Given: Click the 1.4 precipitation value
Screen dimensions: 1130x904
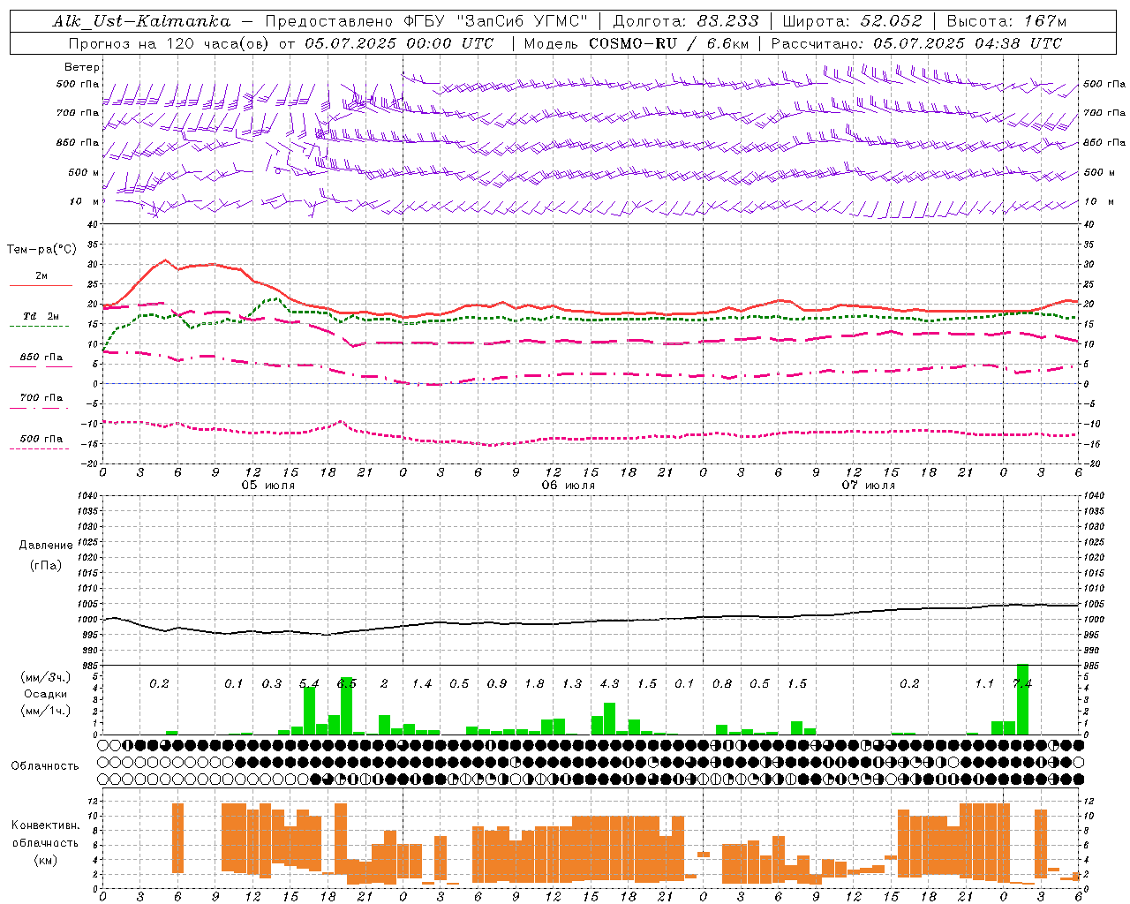Looking at the screenshot, I should coord(422,683).
